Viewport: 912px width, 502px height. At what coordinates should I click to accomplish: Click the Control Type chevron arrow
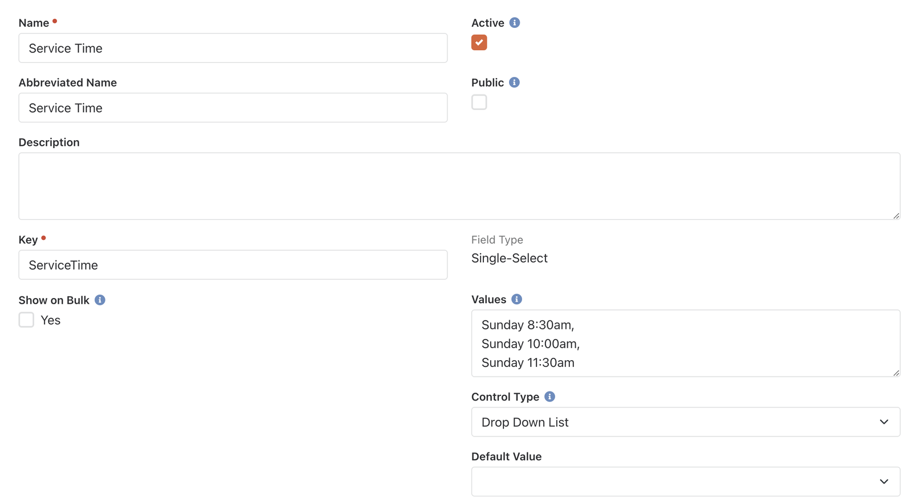click(883, 422)
